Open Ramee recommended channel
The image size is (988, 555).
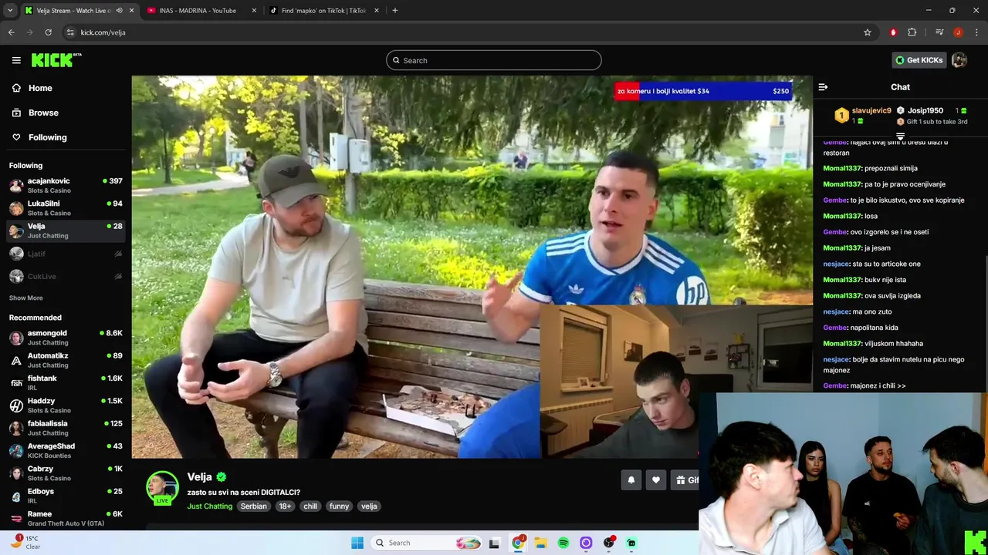(66, 518)
